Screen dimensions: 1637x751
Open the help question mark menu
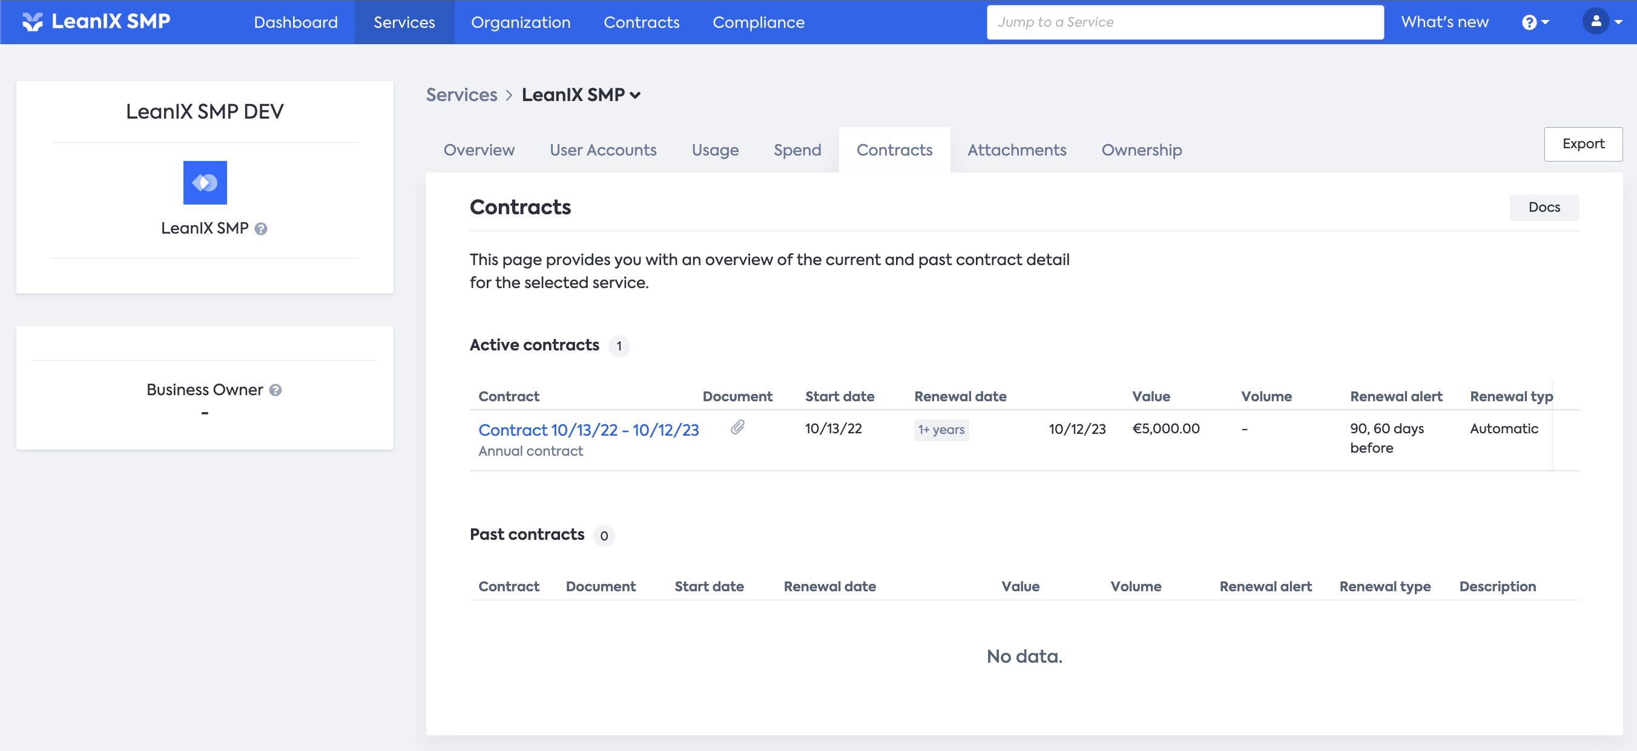(1534, 22)
